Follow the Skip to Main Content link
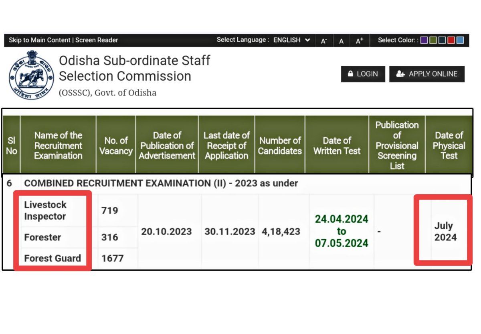This screenshot has height=334, width=481. 40,40
